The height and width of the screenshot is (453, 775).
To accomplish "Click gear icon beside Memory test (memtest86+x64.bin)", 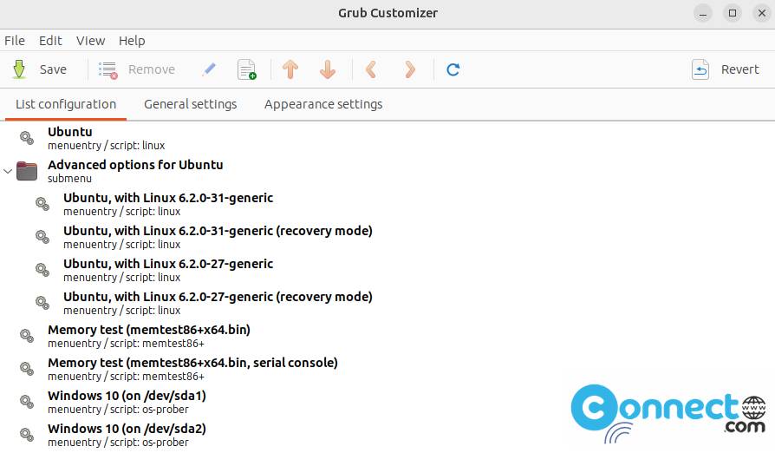I will point(27,336).
